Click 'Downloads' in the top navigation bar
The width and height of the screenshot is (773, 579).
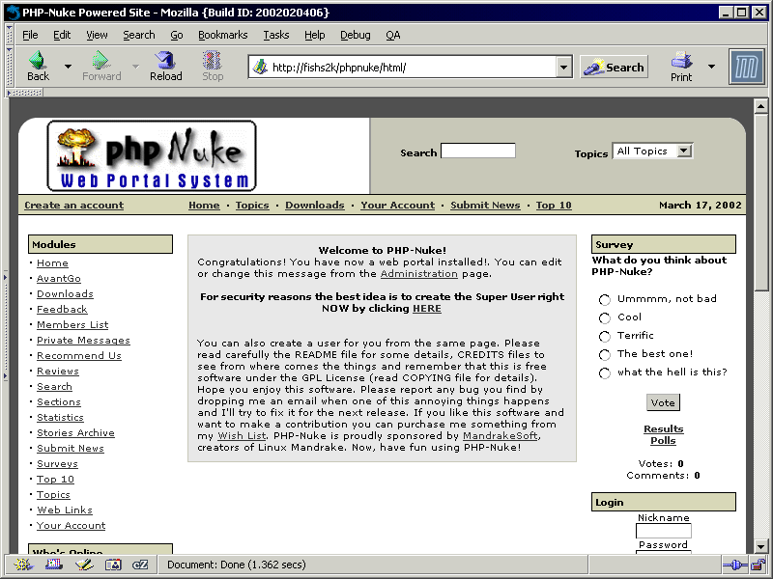coord(315,205)
